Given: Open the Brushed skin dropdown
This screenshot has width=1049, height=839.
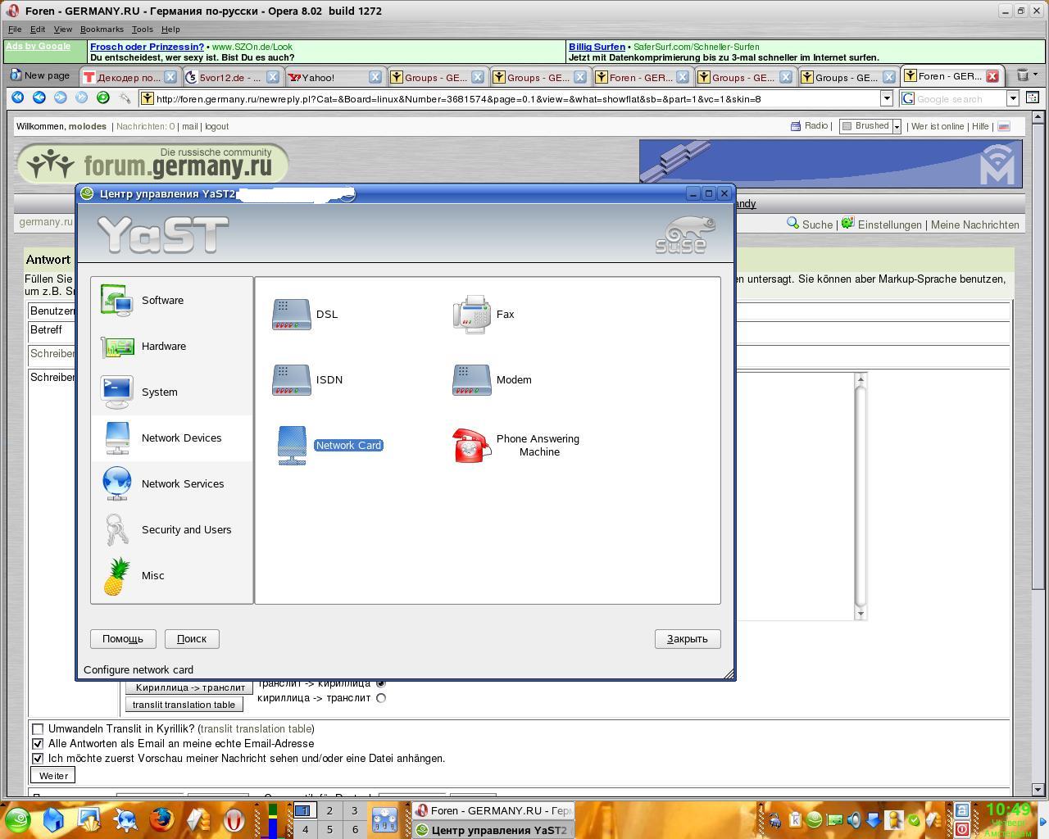Looking at the screenshot, I should (x=897, y=126).
